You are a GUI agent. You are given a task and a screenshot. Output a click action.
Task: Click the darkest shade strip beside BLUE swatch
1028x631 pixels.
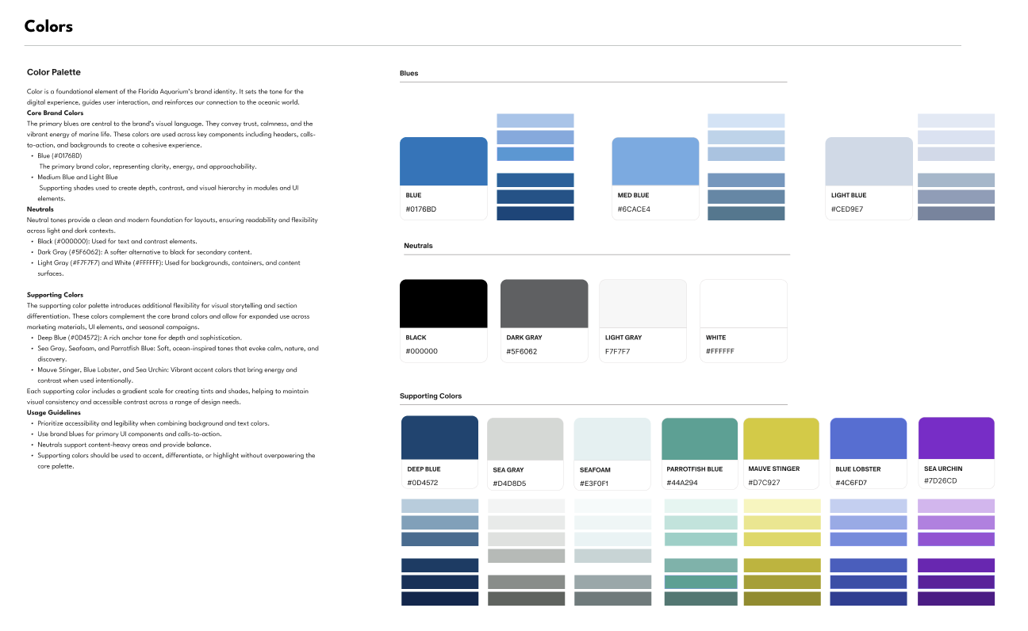click(x=535, y=213)
